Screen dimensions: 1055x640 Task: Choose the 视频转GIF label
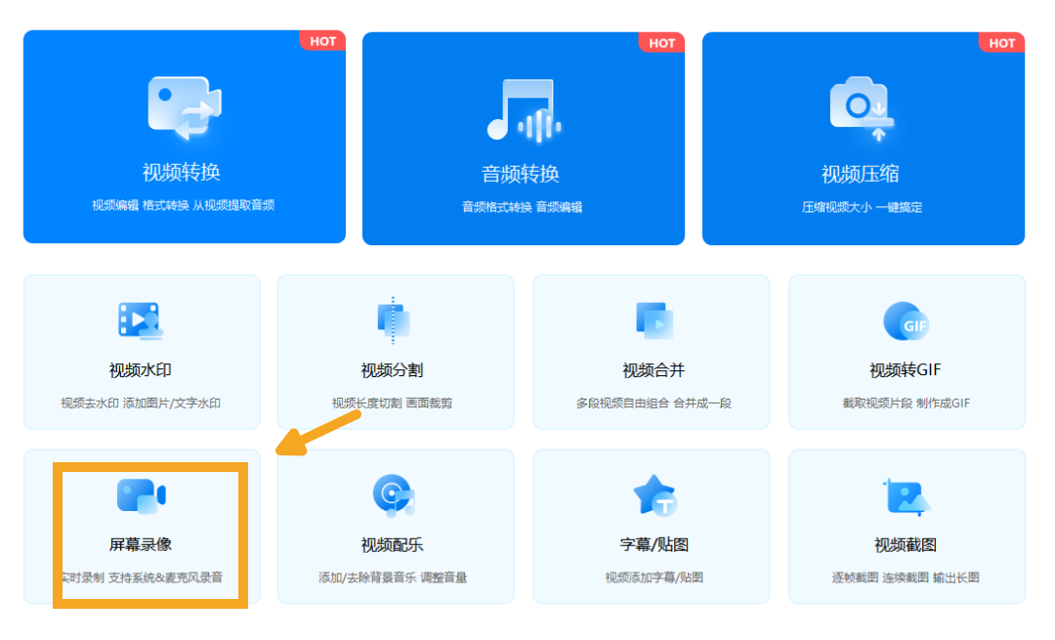click(905, 370)
